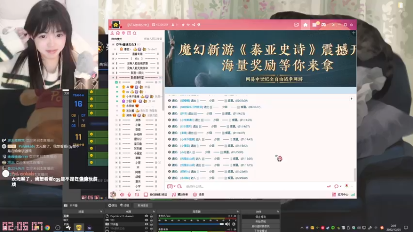
Task: Show hidden tray icons chevron
Action: [x=302, y=228]
